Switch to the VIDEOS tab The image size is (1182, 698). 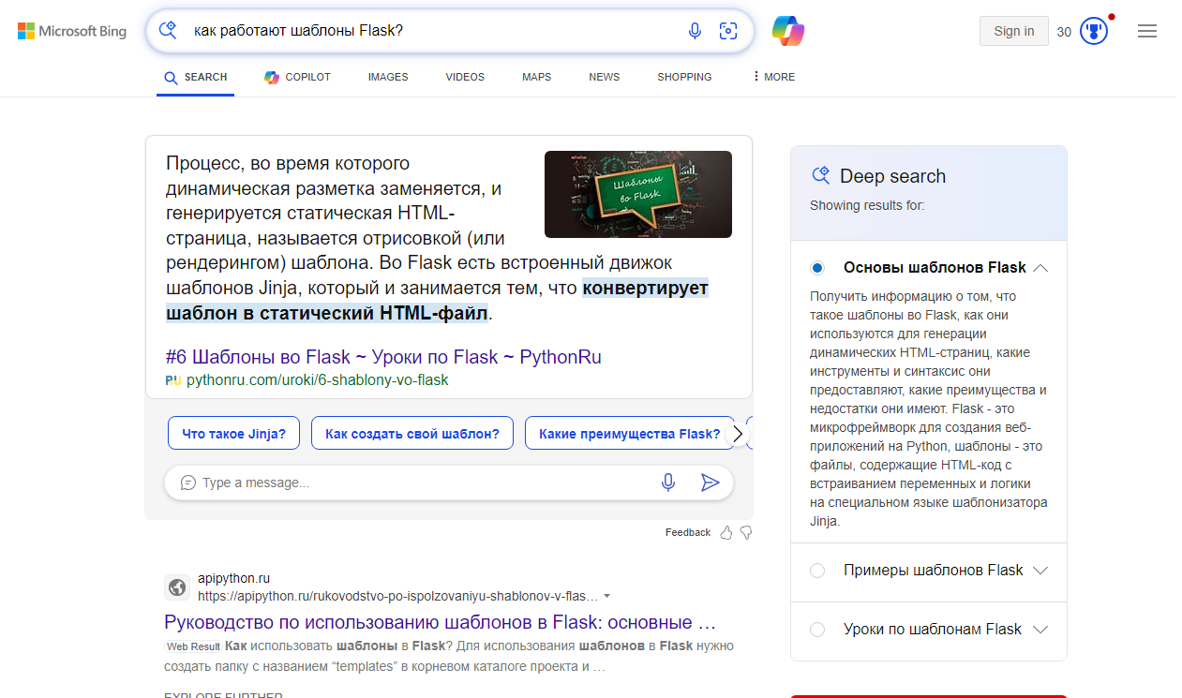[465, 77]
